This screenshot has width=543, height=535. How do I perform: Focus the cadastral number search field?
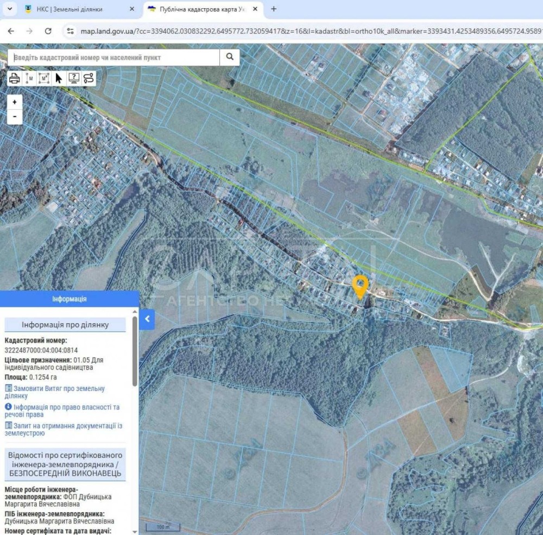coord(114,57)
